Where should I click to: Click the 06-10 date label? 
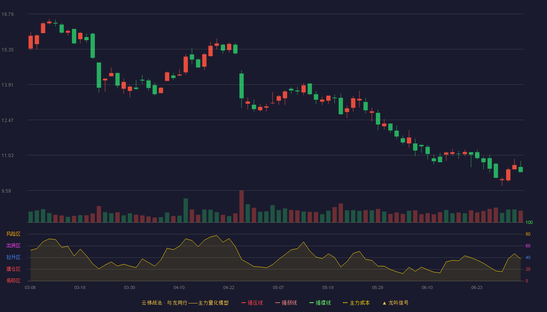427,287
